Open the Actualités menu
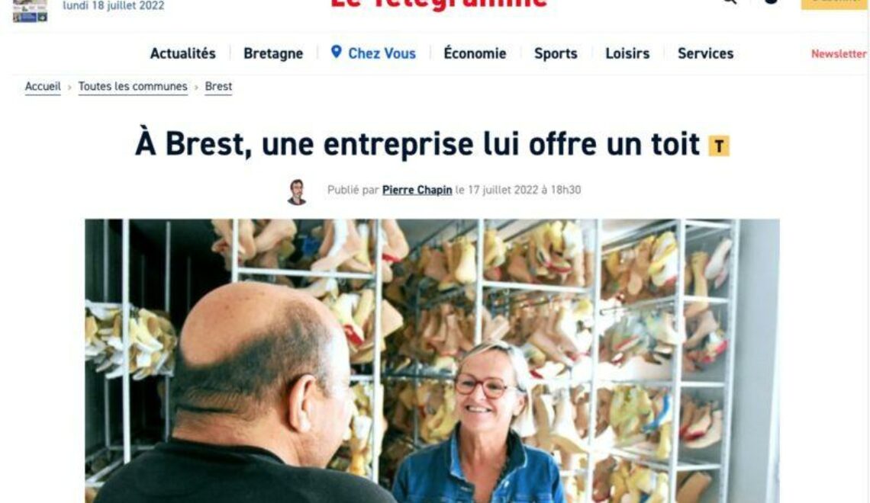870x503 pixels. point(182,54)
